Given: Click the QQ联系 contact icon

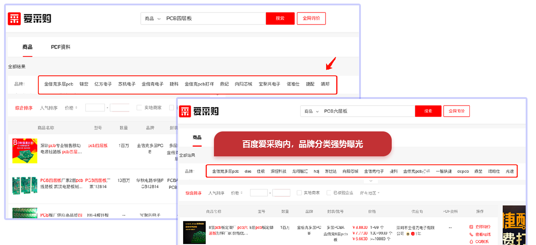Looking at the screenshot, I should coord(471,242).
